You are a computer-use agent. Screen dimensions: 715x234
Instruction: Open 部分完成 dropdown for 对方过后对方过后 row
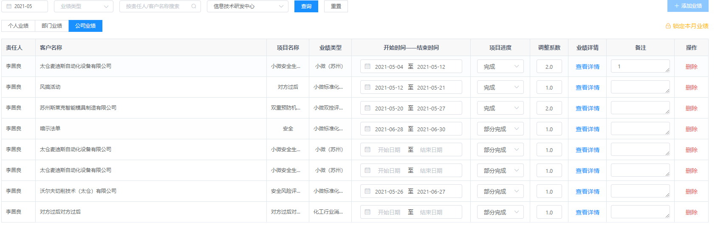(x=500, y=212)
